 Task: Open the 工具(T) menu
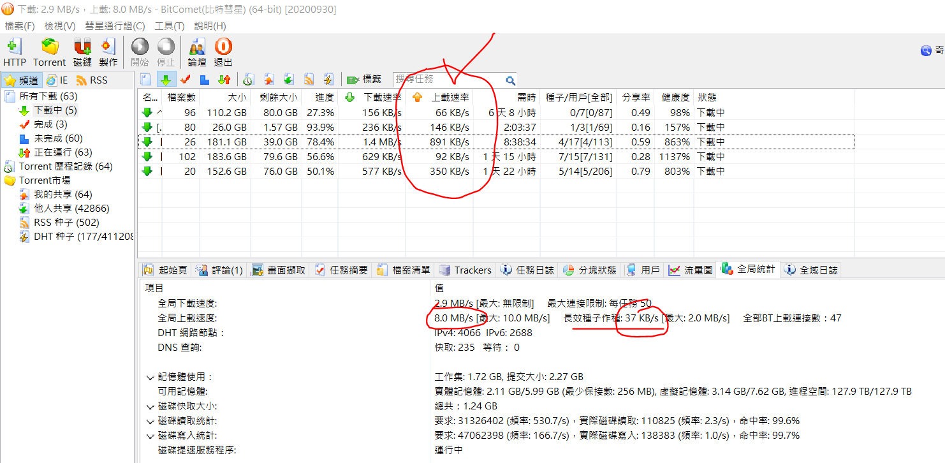(x=170, y=26)
